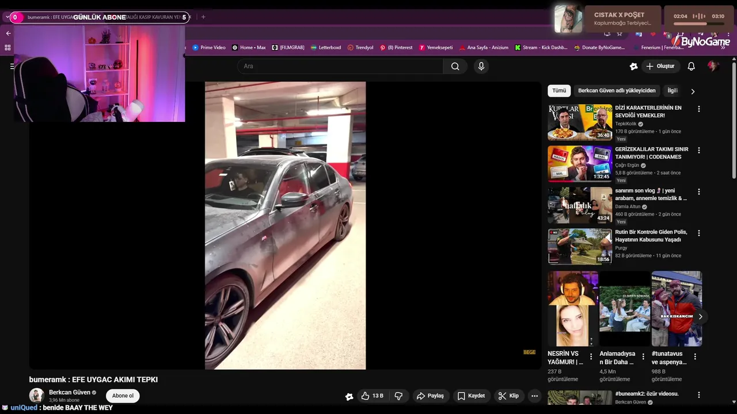737x414 pixels.
Task: Open the #buneamk2: özür videosu title
Action: click(x=647, y=394)
